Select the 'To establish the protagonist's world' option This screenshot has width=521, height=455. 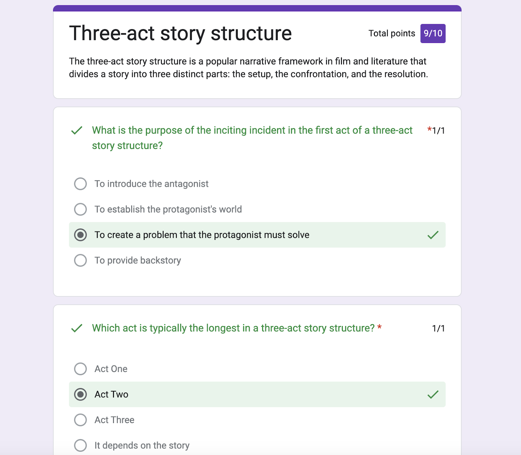click(80, 209)
